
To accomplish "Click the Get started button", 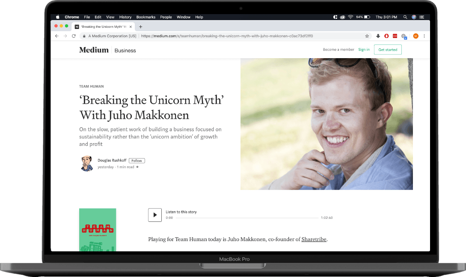I will point(388,50).
